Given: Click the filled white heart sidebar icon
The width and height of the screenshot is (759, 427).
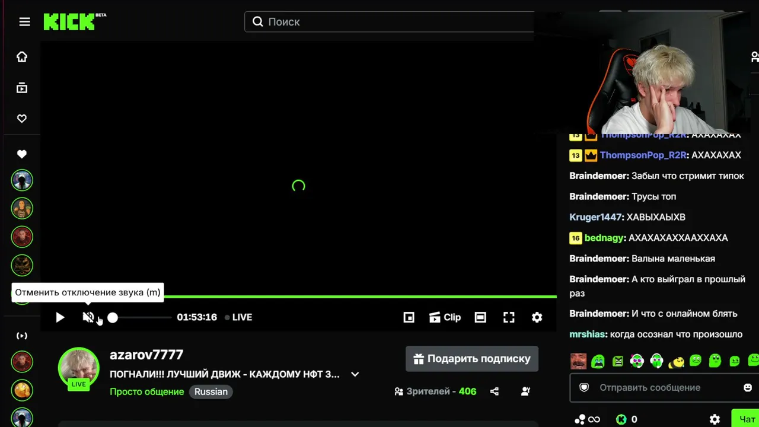Looking at the screenshot, I should (22, 154).
